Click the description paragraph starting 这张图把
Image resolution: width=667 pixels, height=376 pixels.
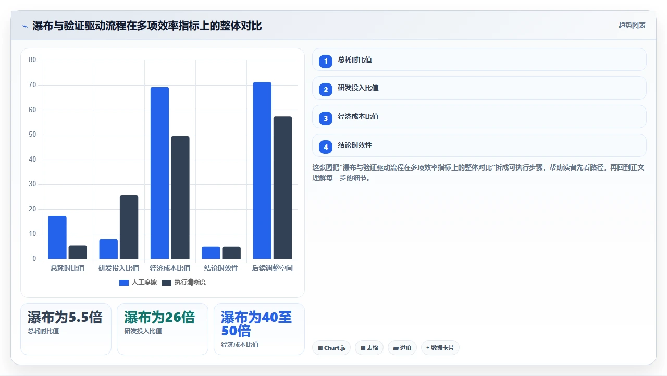[478, 173]
